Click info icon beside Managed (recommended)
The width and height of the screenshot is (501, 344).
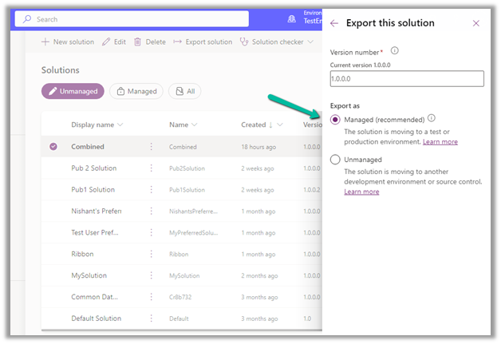[x=432, y=118]
